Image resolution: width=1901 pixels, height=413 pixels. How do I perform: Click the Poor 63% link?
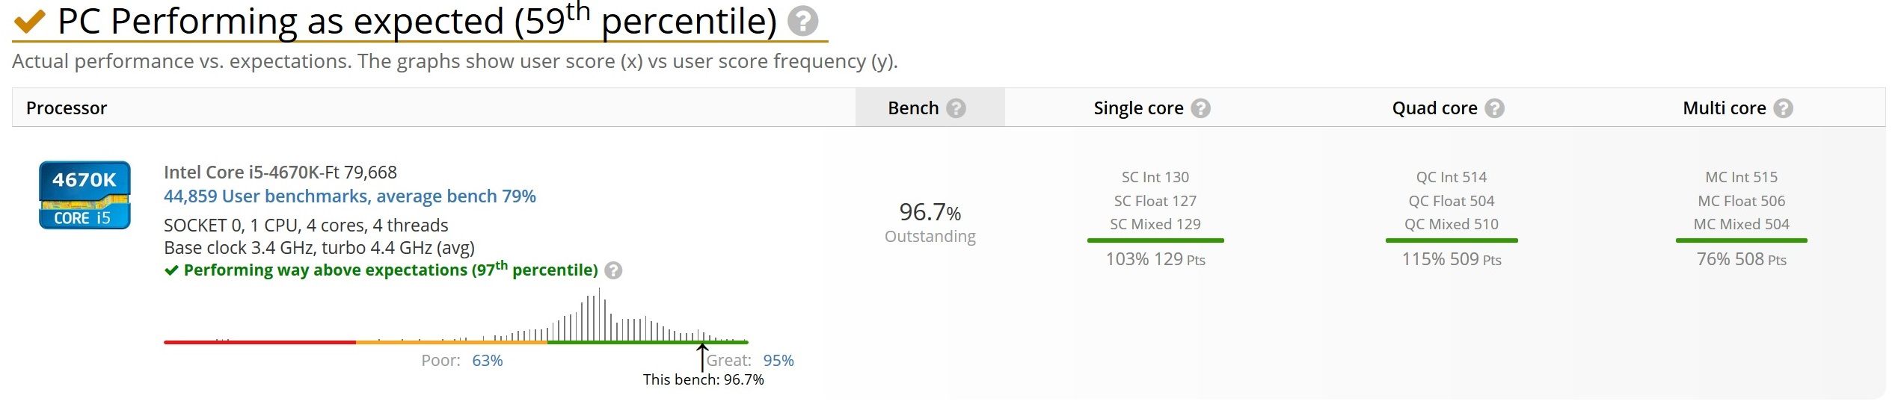tap(487, 361)
